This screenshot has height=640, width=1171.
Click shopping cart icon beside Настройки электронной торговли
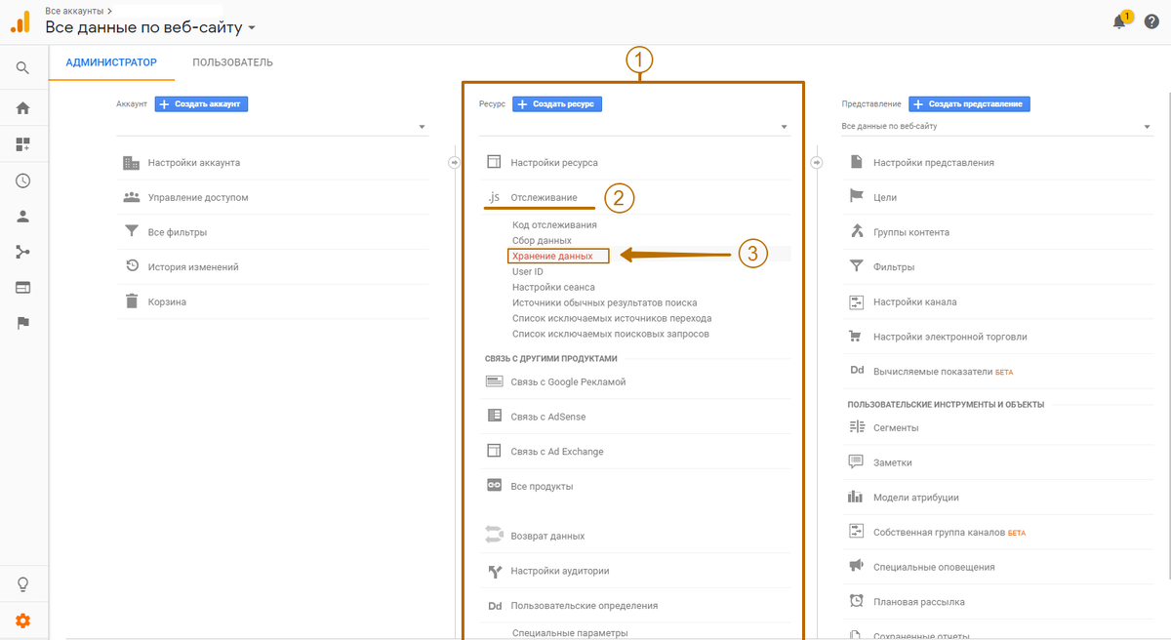[x=857, y=337]
